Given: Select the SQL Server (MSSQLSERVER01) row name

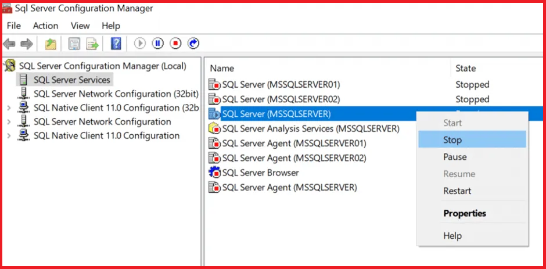Looking at the screenshot, I should (281, 84).
